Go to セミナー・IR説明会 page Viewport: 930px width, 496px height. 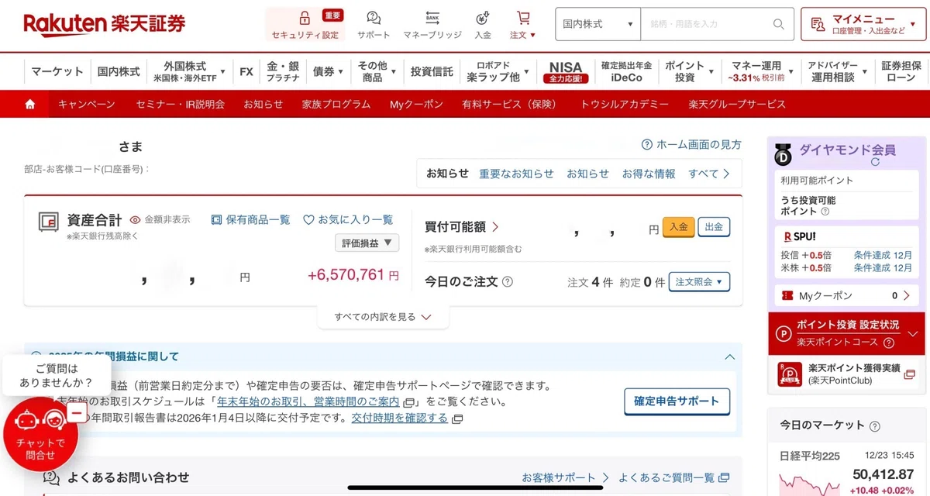[180, 104]
